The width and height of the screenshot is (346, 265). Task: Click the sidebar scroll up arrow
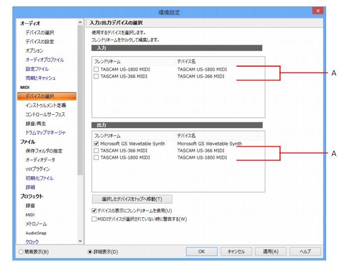coord(80,22)
